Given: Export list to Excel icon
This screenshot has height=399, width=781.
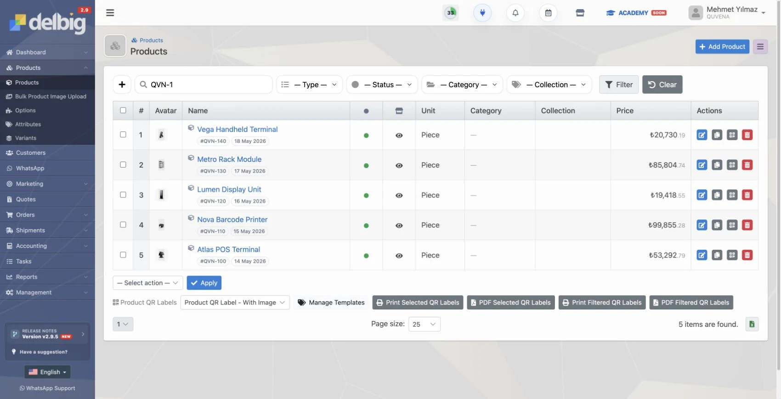Looking at the screenshot, I should [752, 324].
